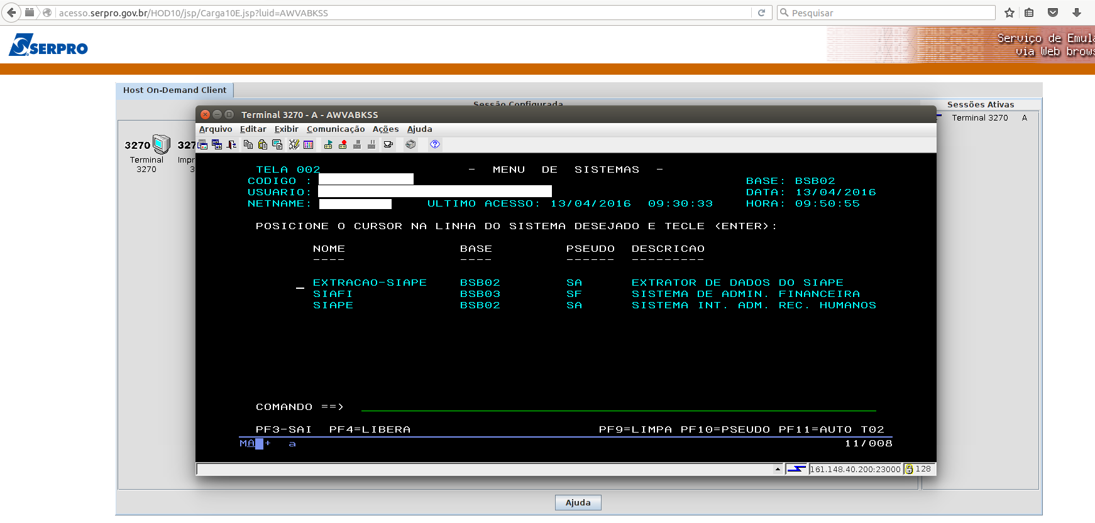Screen dimensions: 1095x523
Task: Click the 11/008 cursor position indicator
Action: (869, 444)
